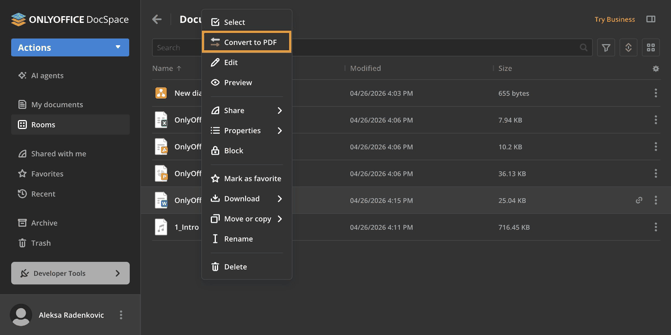
Task: Click the ONLYOFFICE DocSpace logo
Action: [70, 20]
